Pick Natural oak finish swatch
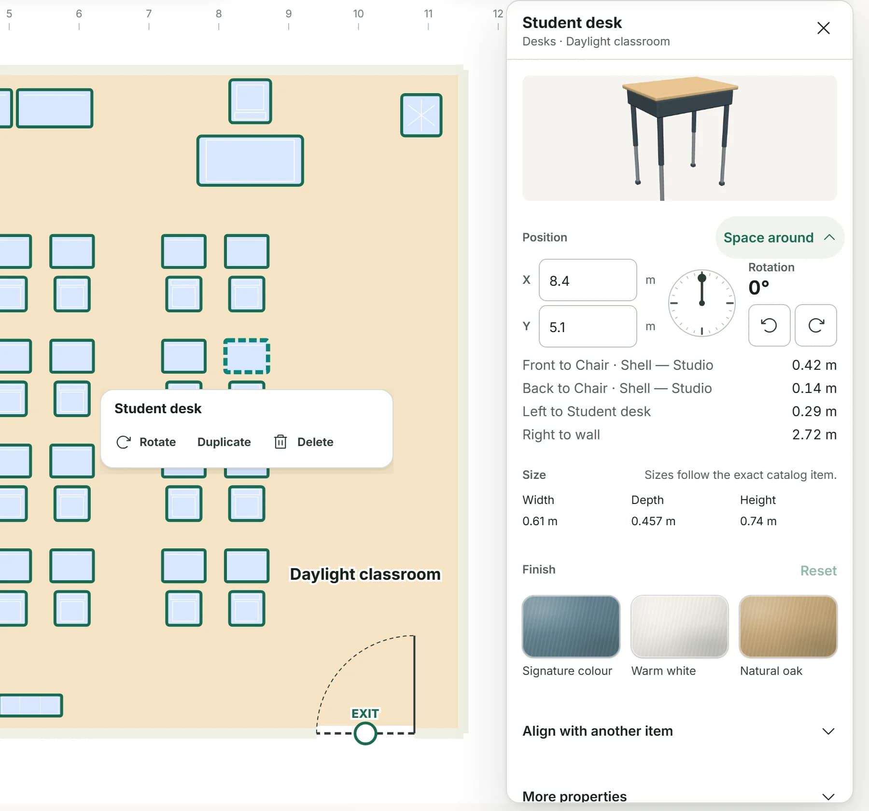The height and width of the screenshot is (811, 869). pos(788,627)
